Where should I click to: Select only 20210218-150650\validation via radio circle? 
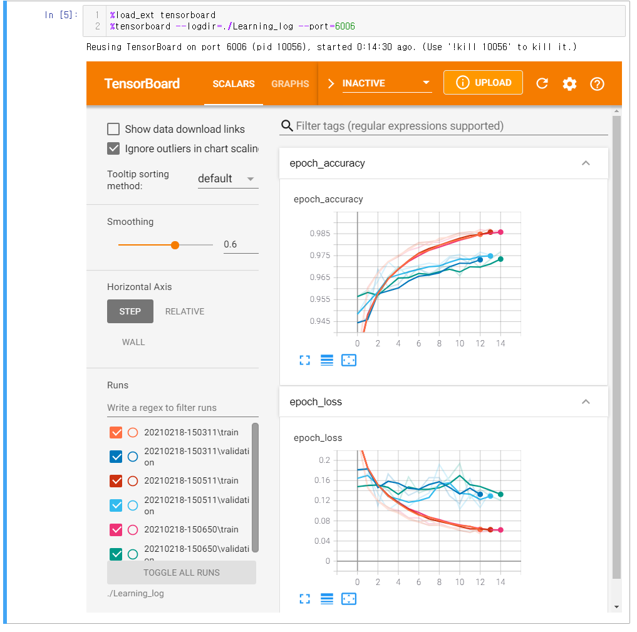pos(133,554)
